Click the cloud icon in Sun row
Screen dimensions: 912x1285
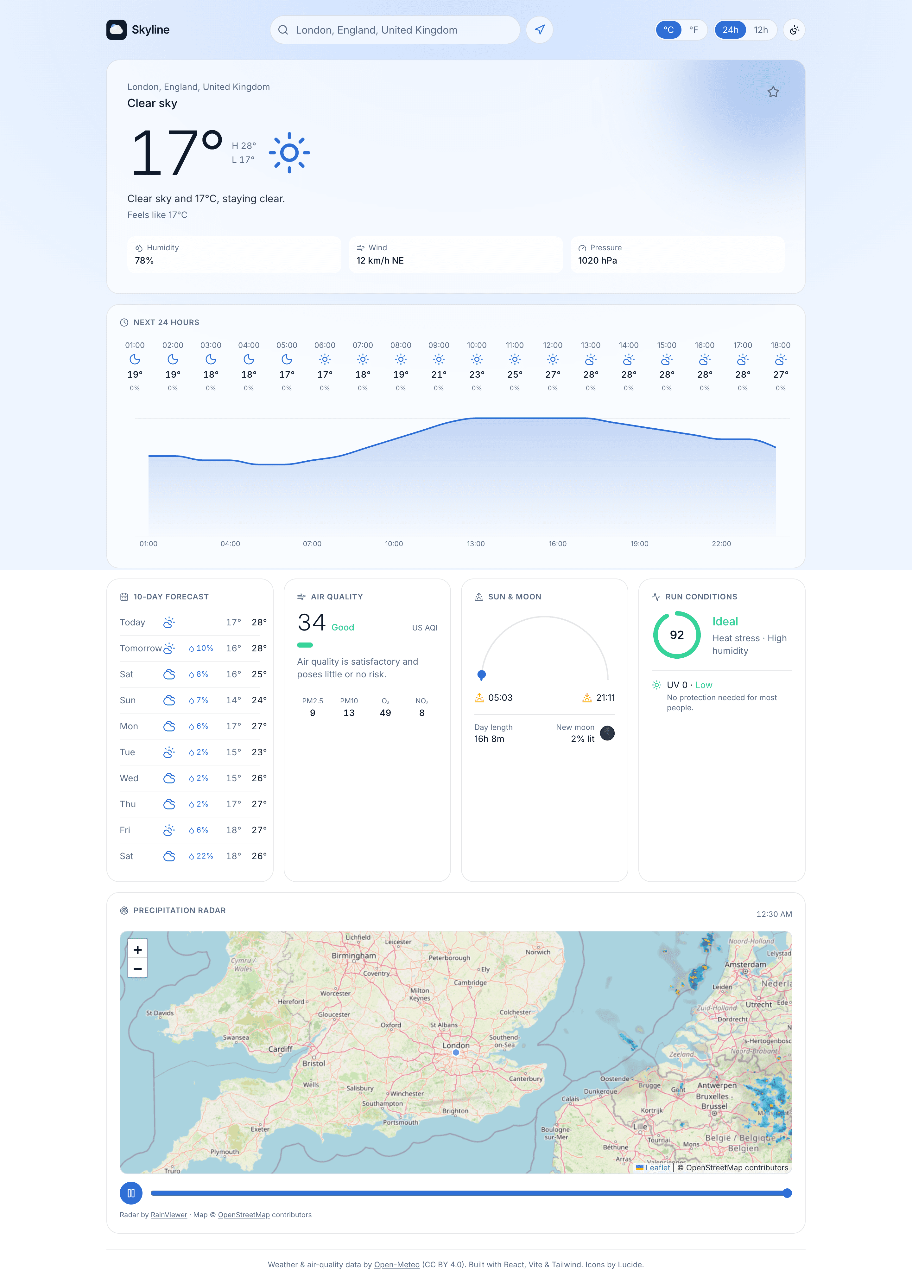169,700
